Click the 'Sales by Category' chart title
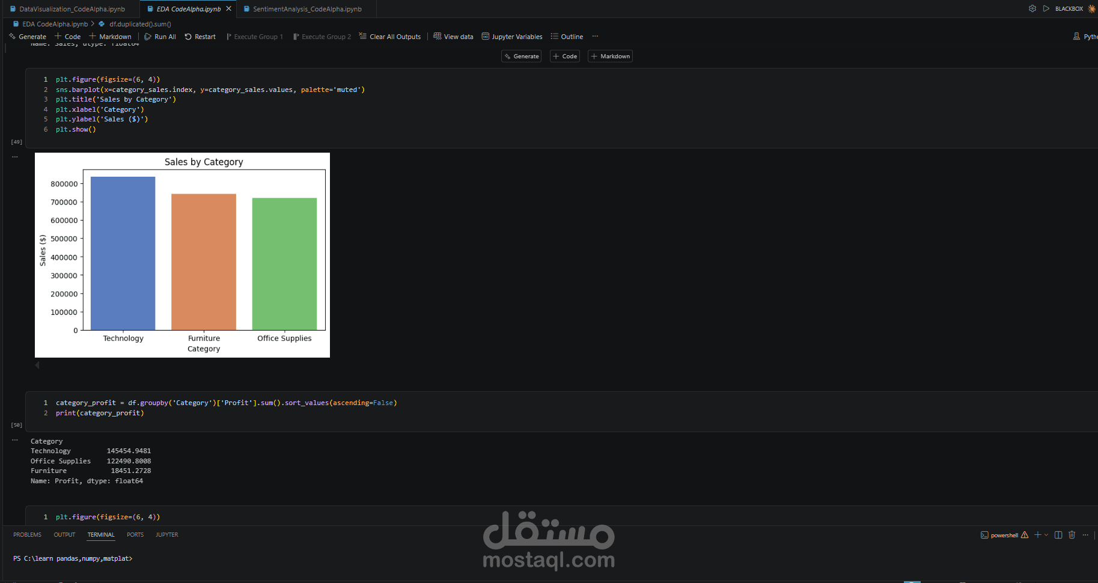 (x=204, y=162)
